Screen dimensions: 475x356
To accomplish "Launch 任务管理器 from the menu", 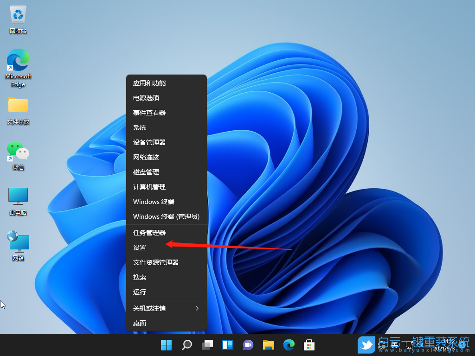I will pyautogui.click(x=150, y=232).
